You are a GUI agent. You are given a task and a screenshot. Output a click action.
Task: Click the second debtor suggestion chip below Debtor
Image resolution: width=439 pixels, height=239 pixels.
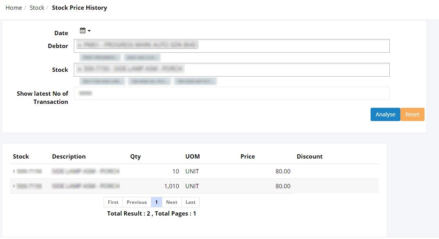[x=142, y=57]
